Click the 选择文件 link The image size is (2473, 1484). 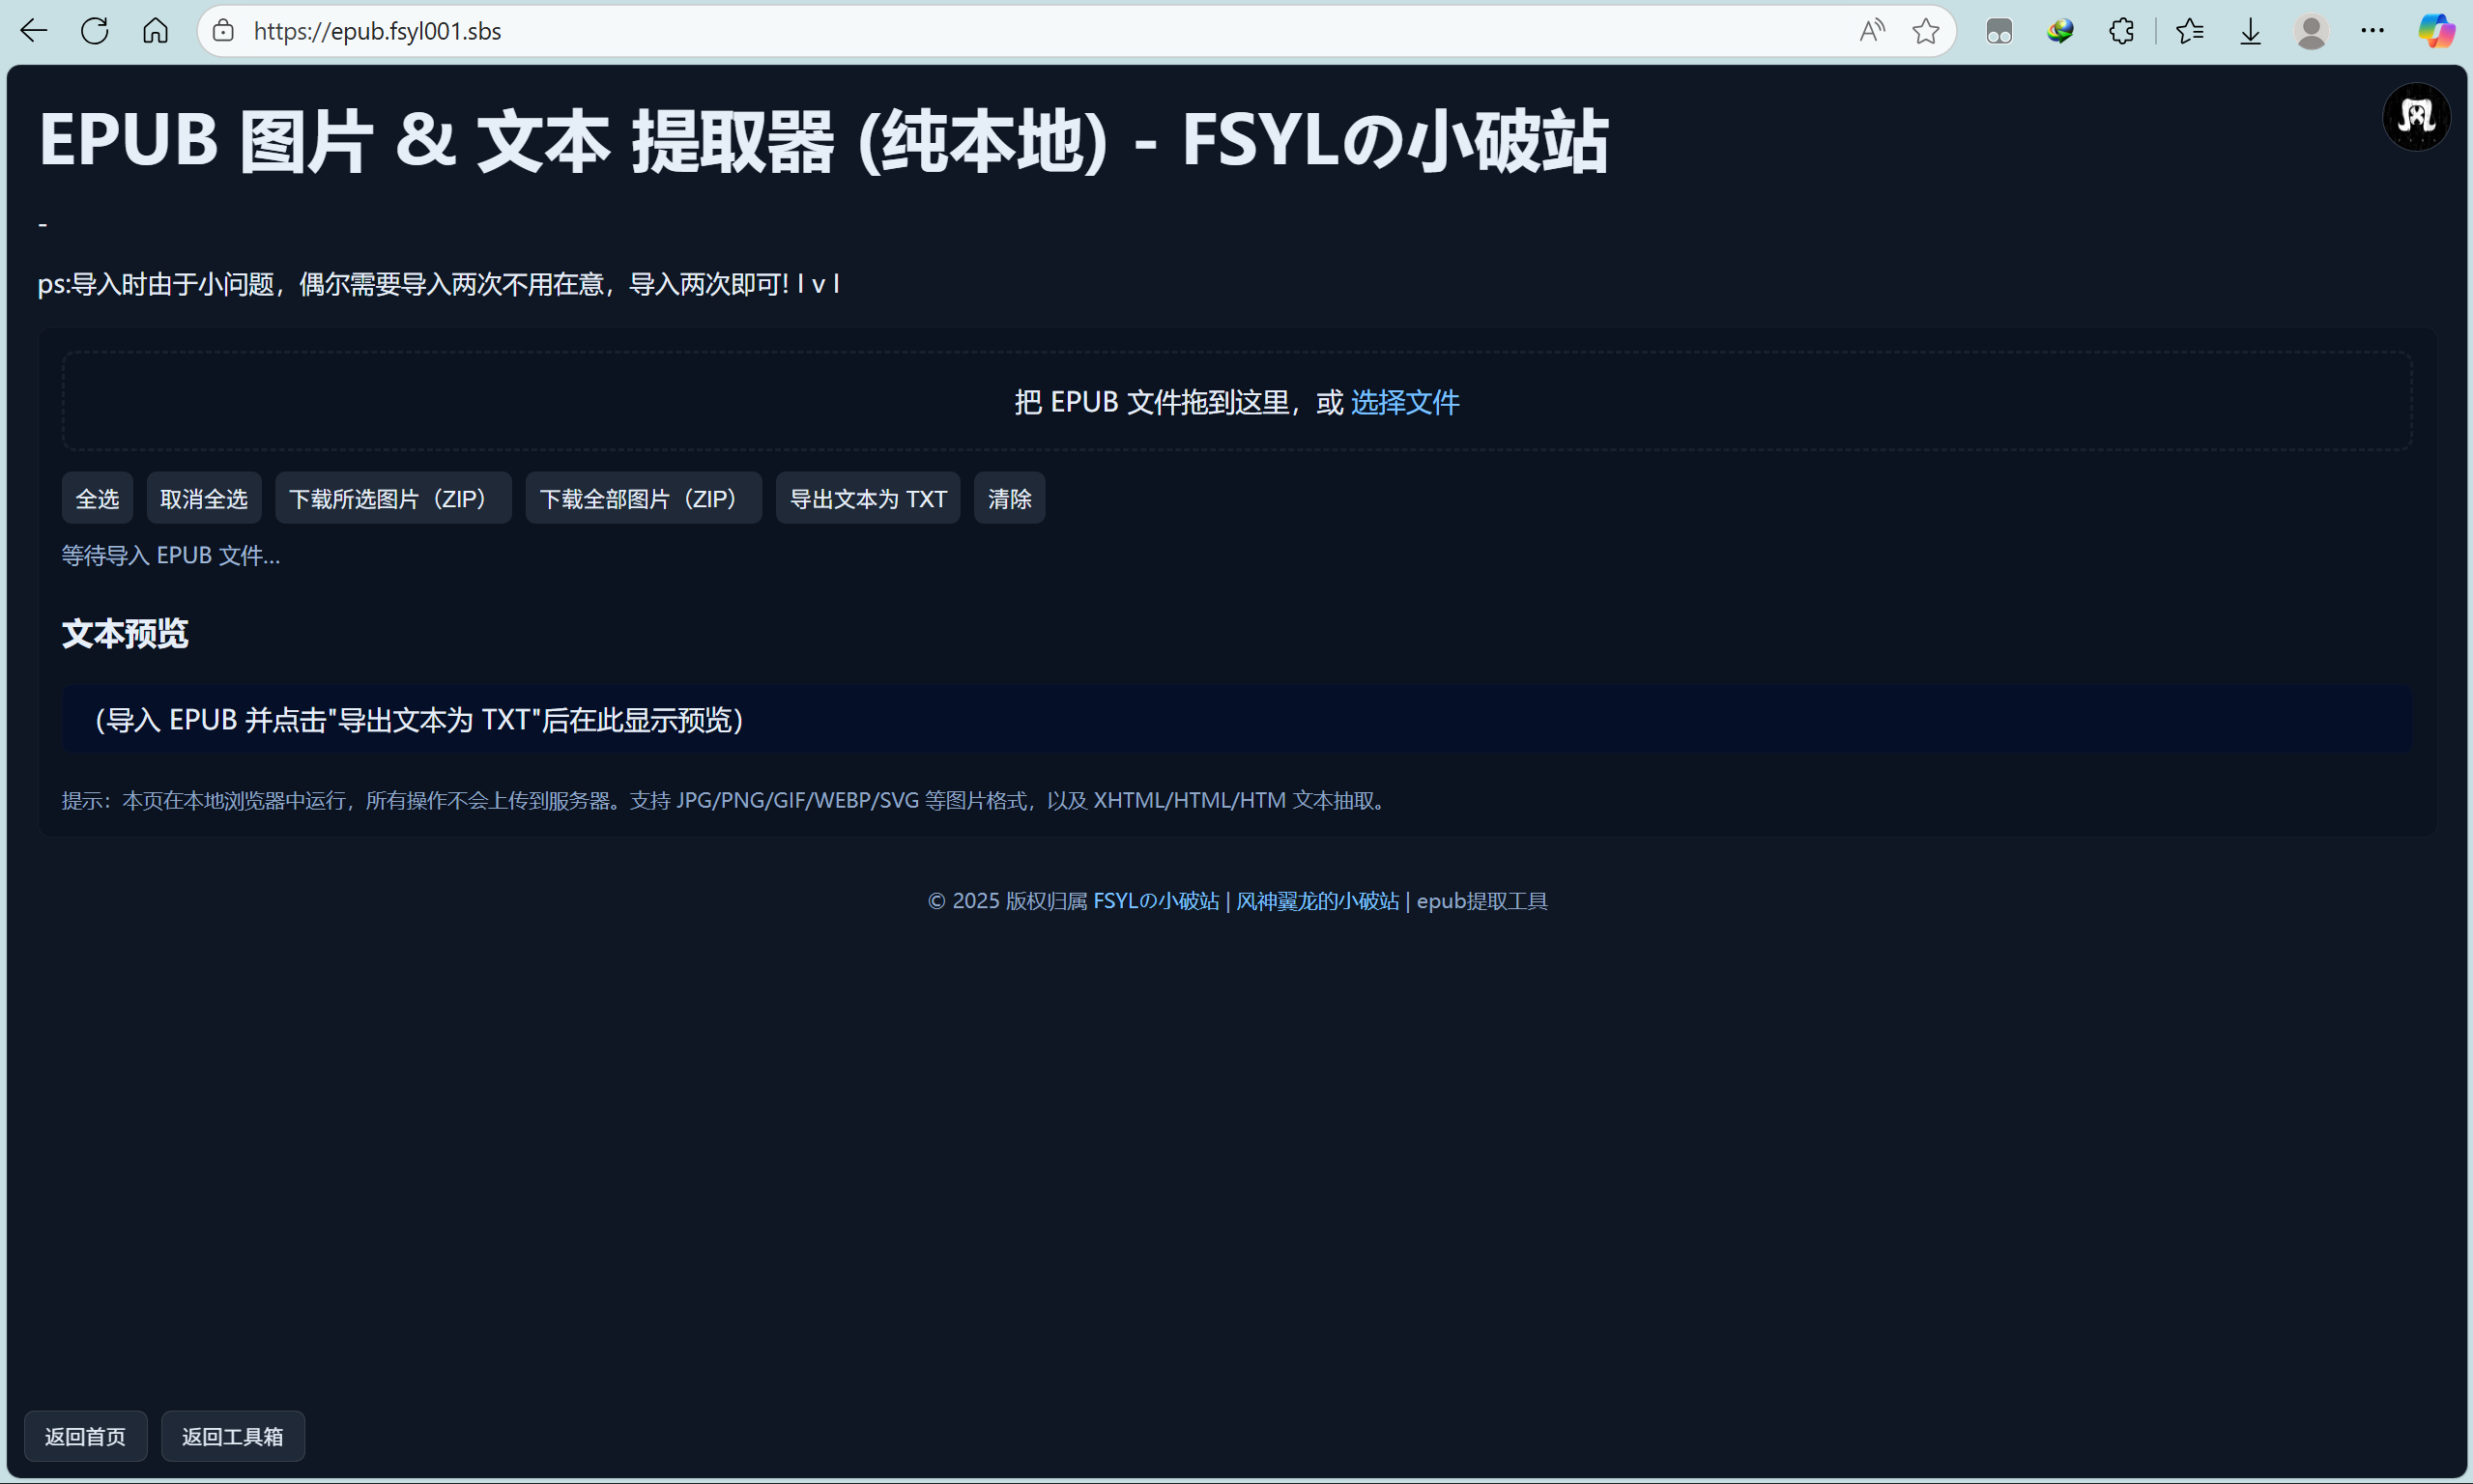point(1404,402)
